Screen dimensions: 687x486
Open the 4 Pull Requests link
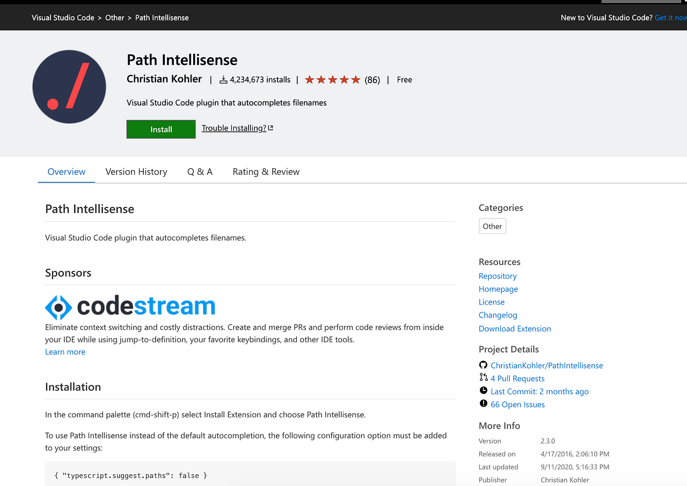click(x=517, y=378)
